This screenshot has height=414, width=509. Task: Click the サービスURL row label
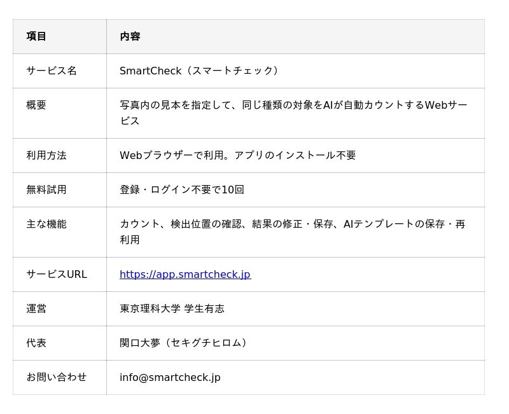tap(57, 275)
